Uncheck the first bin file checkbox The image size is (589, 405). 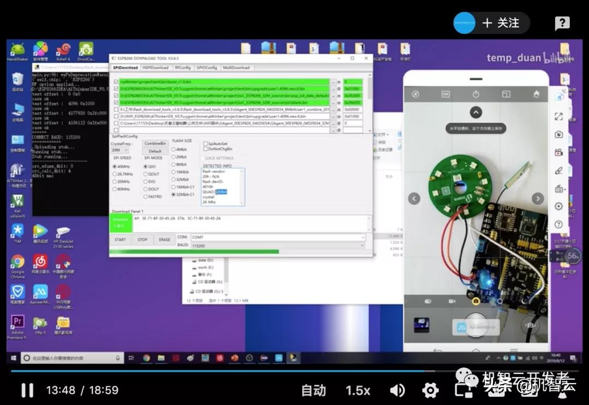[x=116, y=82]
